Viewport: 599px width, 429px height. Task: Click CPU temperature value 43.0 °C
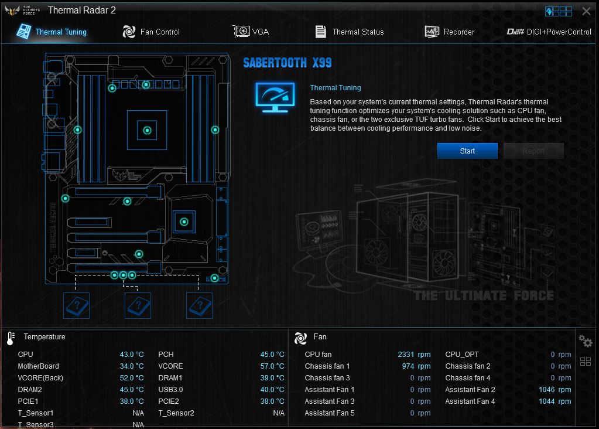click(132, 355)
